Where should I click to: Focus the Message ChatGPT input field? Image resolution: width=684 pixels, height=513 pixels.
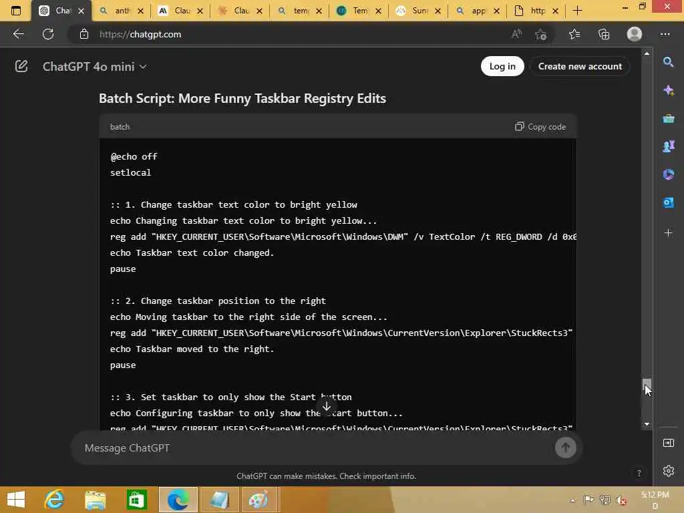[317, 448]
